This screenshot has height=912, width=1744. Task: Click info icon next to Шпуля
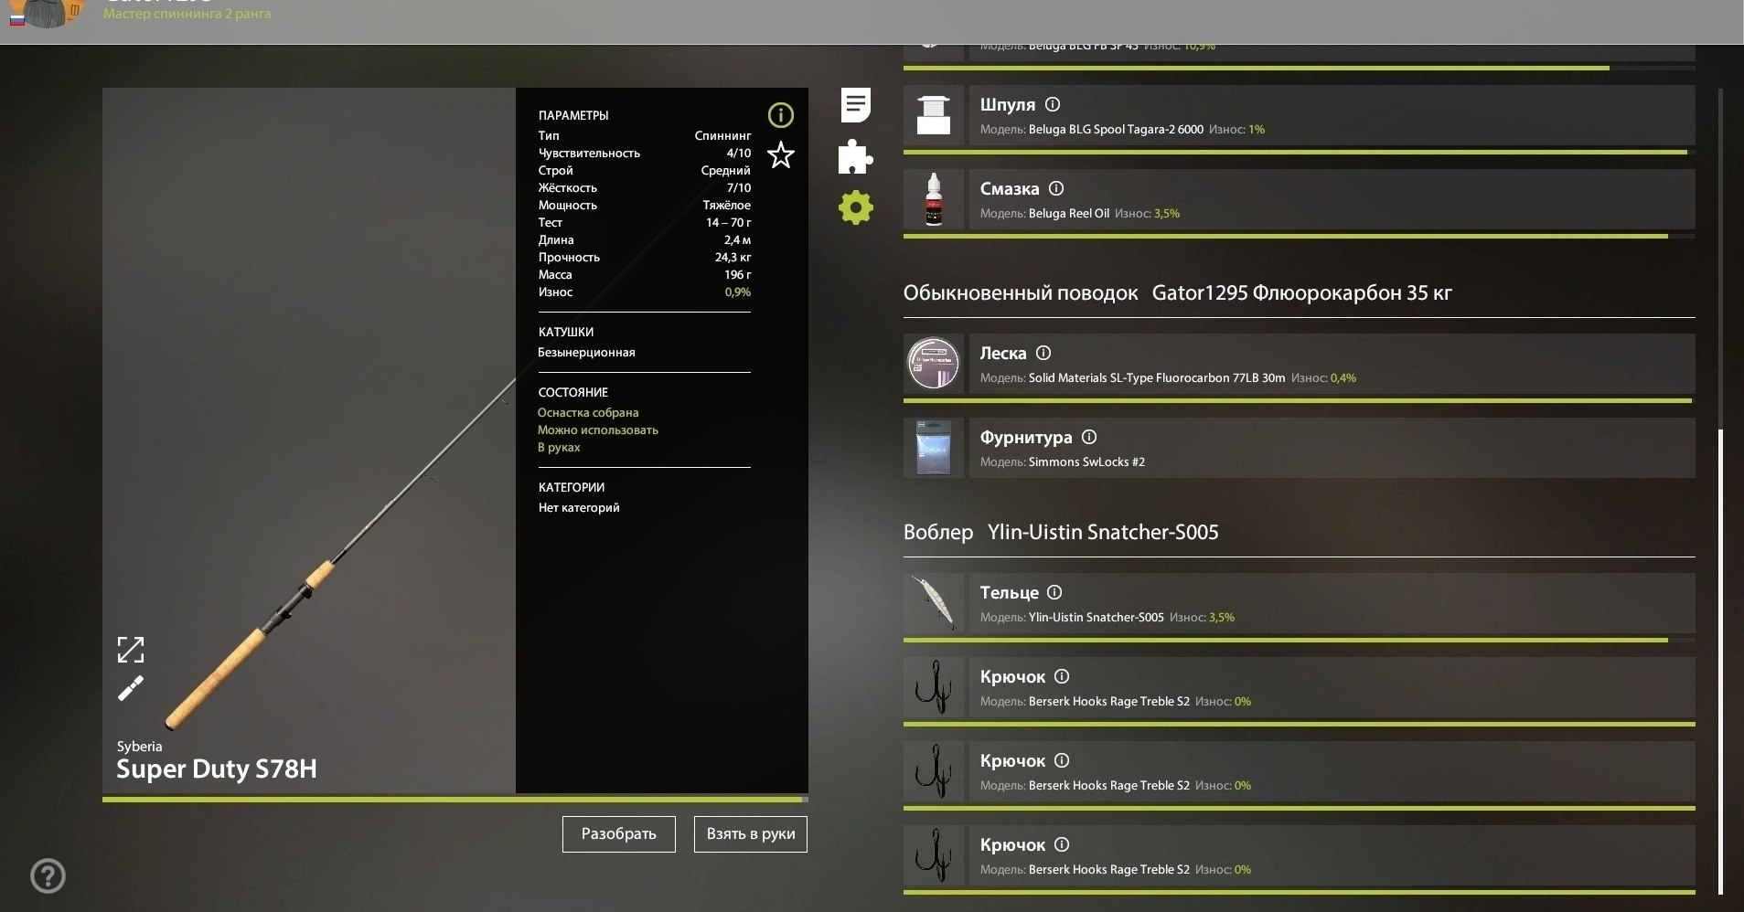point(1053,104)
